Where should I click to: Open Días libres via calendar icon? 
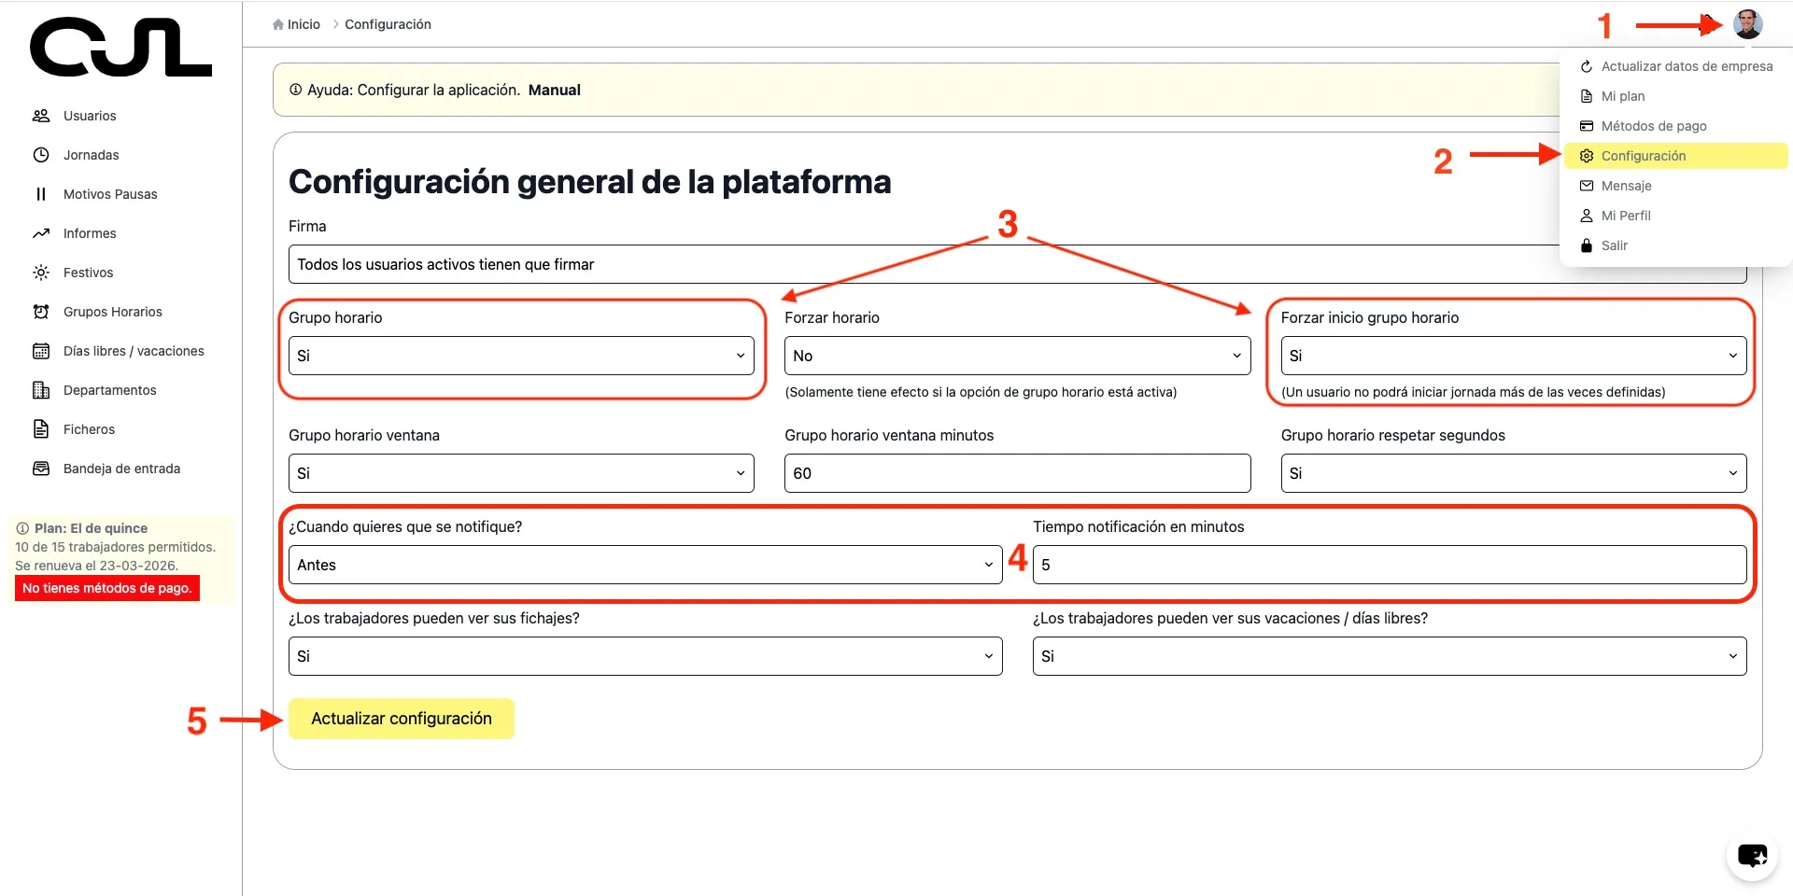41,351
